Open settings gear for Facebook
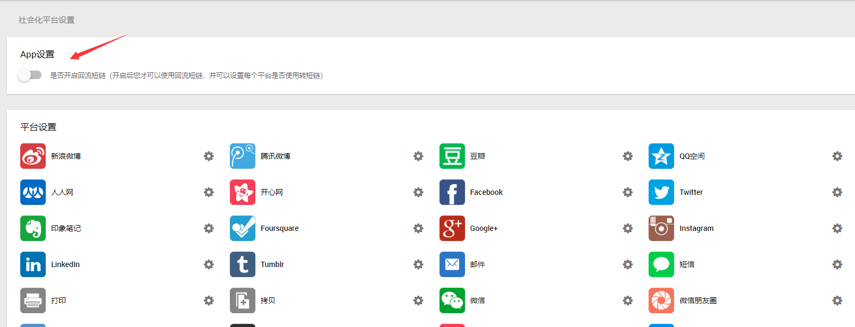Screen dimensions: 855x327 (628, 192)
